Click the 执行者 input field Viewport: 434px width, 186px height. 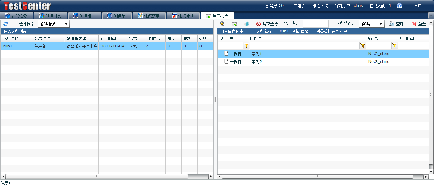click(x=315, y=23)
